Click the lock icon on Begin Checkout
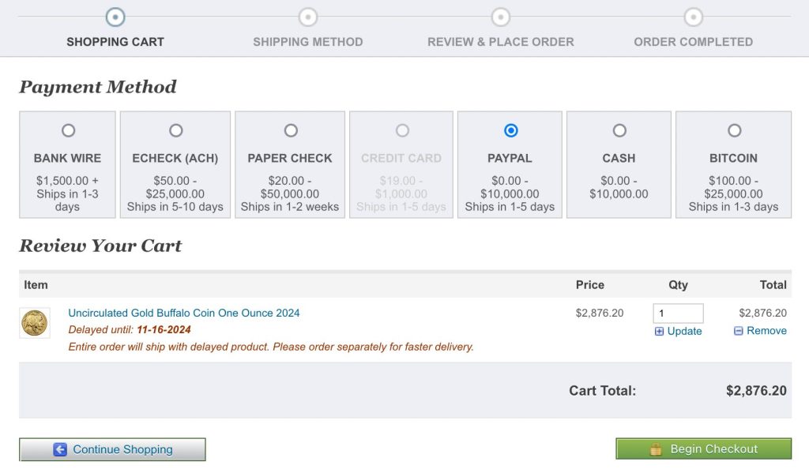Image resolution: width=809 pixels, height=473 pixels. pyautogui.click(x=656, y=449)
